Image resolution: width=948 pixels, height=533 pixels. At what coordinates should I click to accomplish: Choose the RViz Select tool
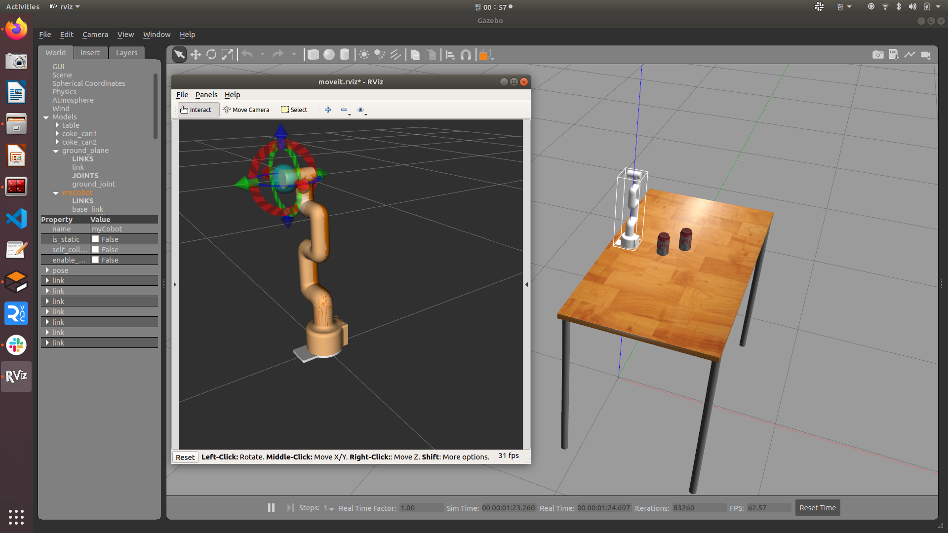point(294,110)
